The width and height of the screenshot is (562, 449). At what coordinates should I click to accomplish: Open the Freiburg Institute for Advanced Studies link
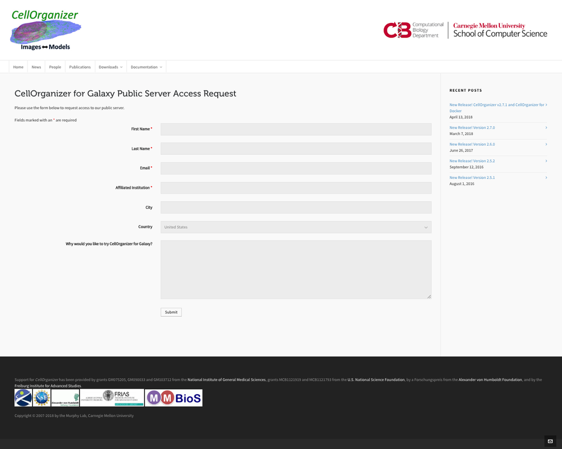click(x=47, y=386)
